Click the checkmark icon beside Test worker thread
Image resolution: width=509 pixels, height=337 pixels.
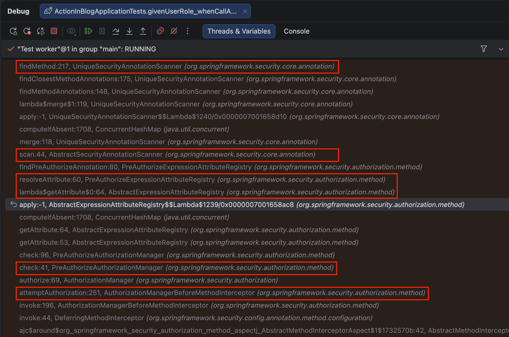(x=11, y=49)
